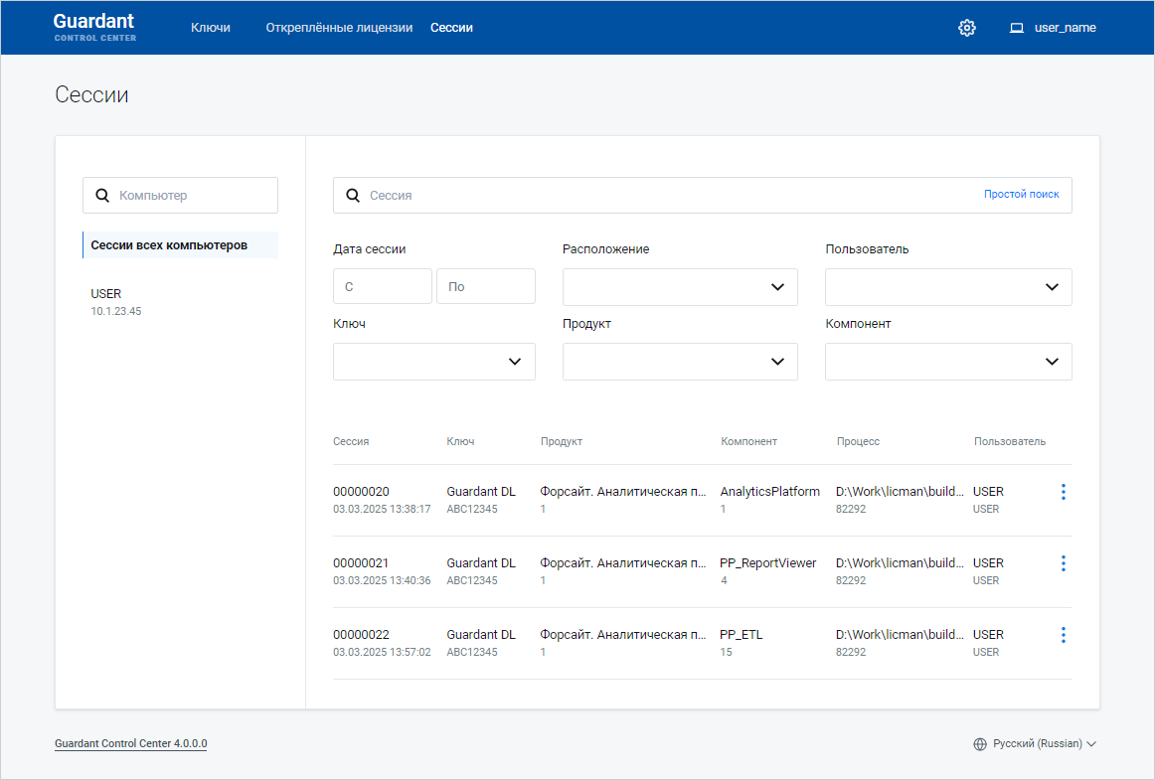Open the Guardant Control Center 4.0.0.0 link
1155x780 pixels.
pyautogui.click(x=130, y=743)
